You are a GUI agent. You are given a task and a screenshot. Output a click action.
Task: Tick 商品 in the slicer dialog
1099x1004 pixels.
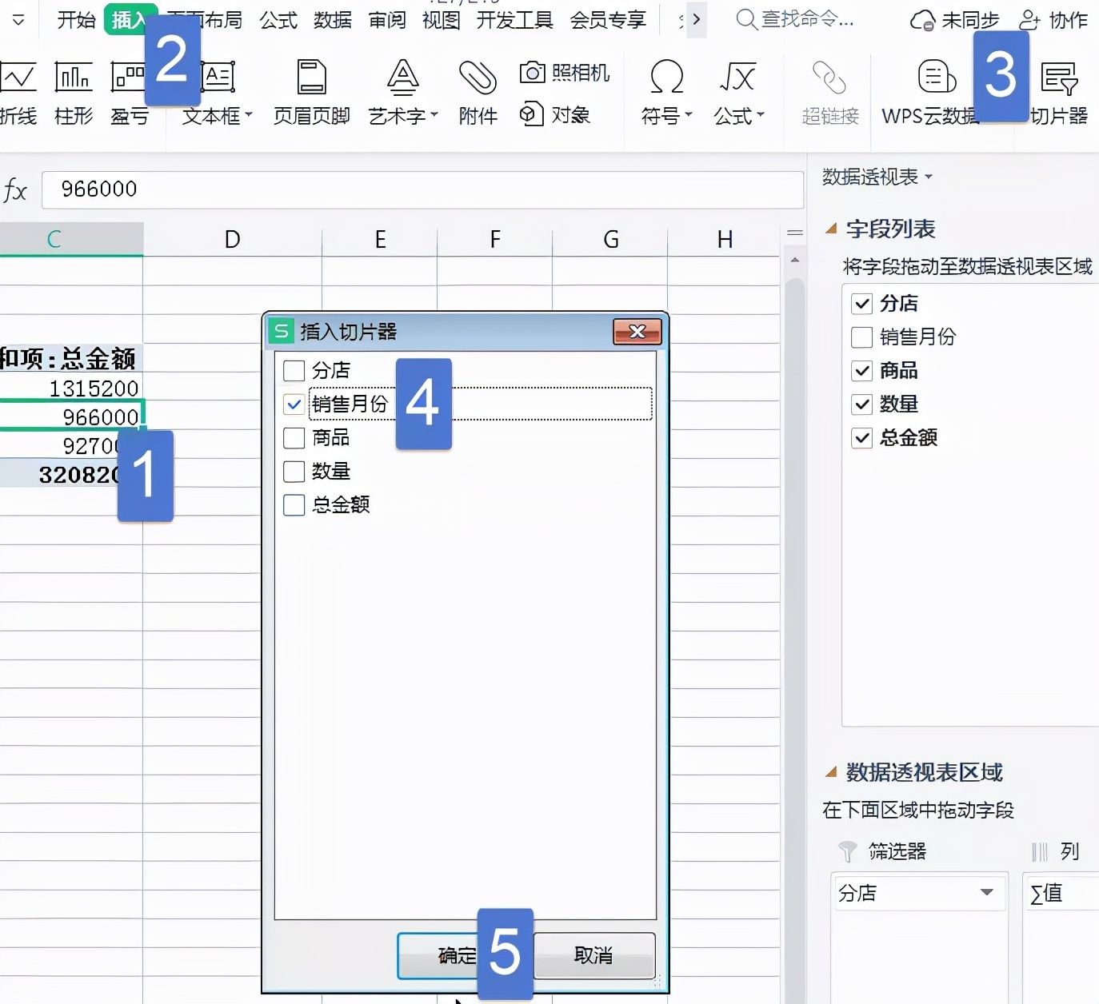pos(294,438)
